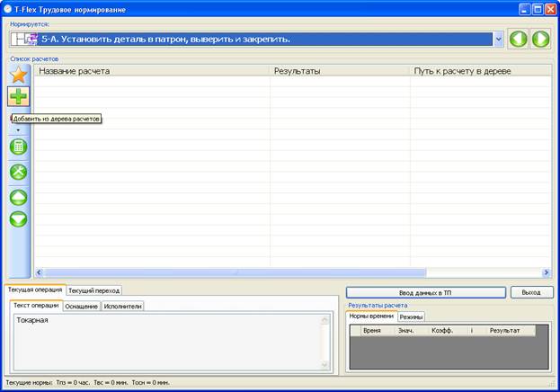Expand the operation selection combo box arrow
560x392 pixels.
[498, 39]
